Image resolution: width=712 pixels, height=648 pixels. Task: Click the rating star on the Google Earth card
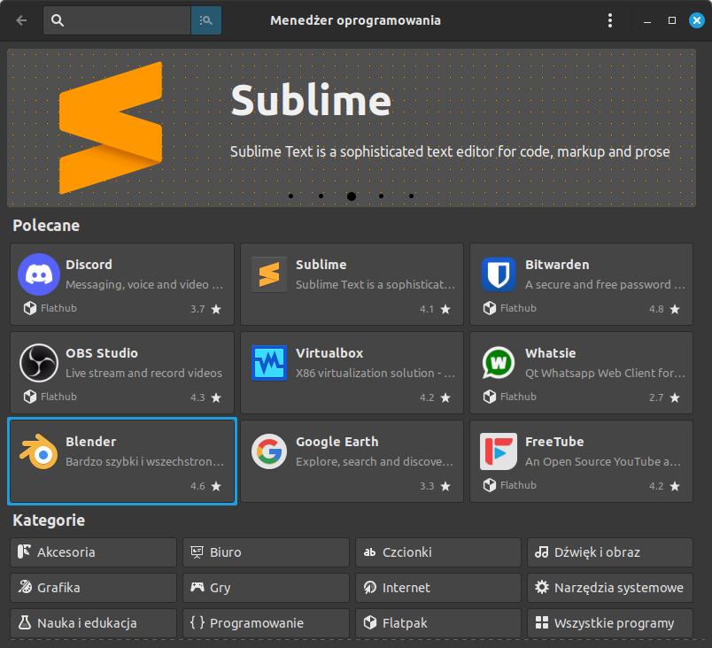click(x=445, y=486)
